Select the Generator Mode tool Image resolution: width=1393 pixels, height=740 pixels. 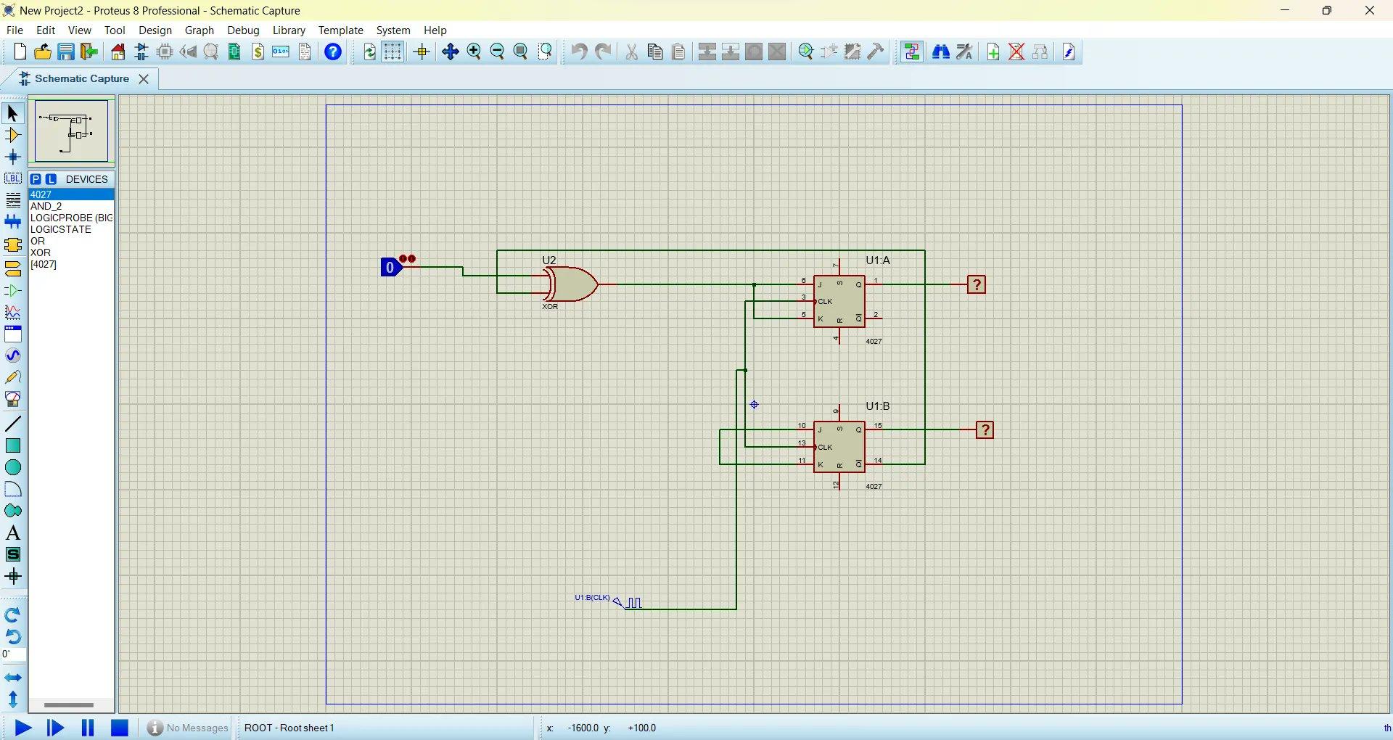12,355
